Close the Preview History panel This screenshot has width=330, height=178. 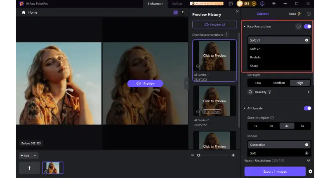pos(238,12)
